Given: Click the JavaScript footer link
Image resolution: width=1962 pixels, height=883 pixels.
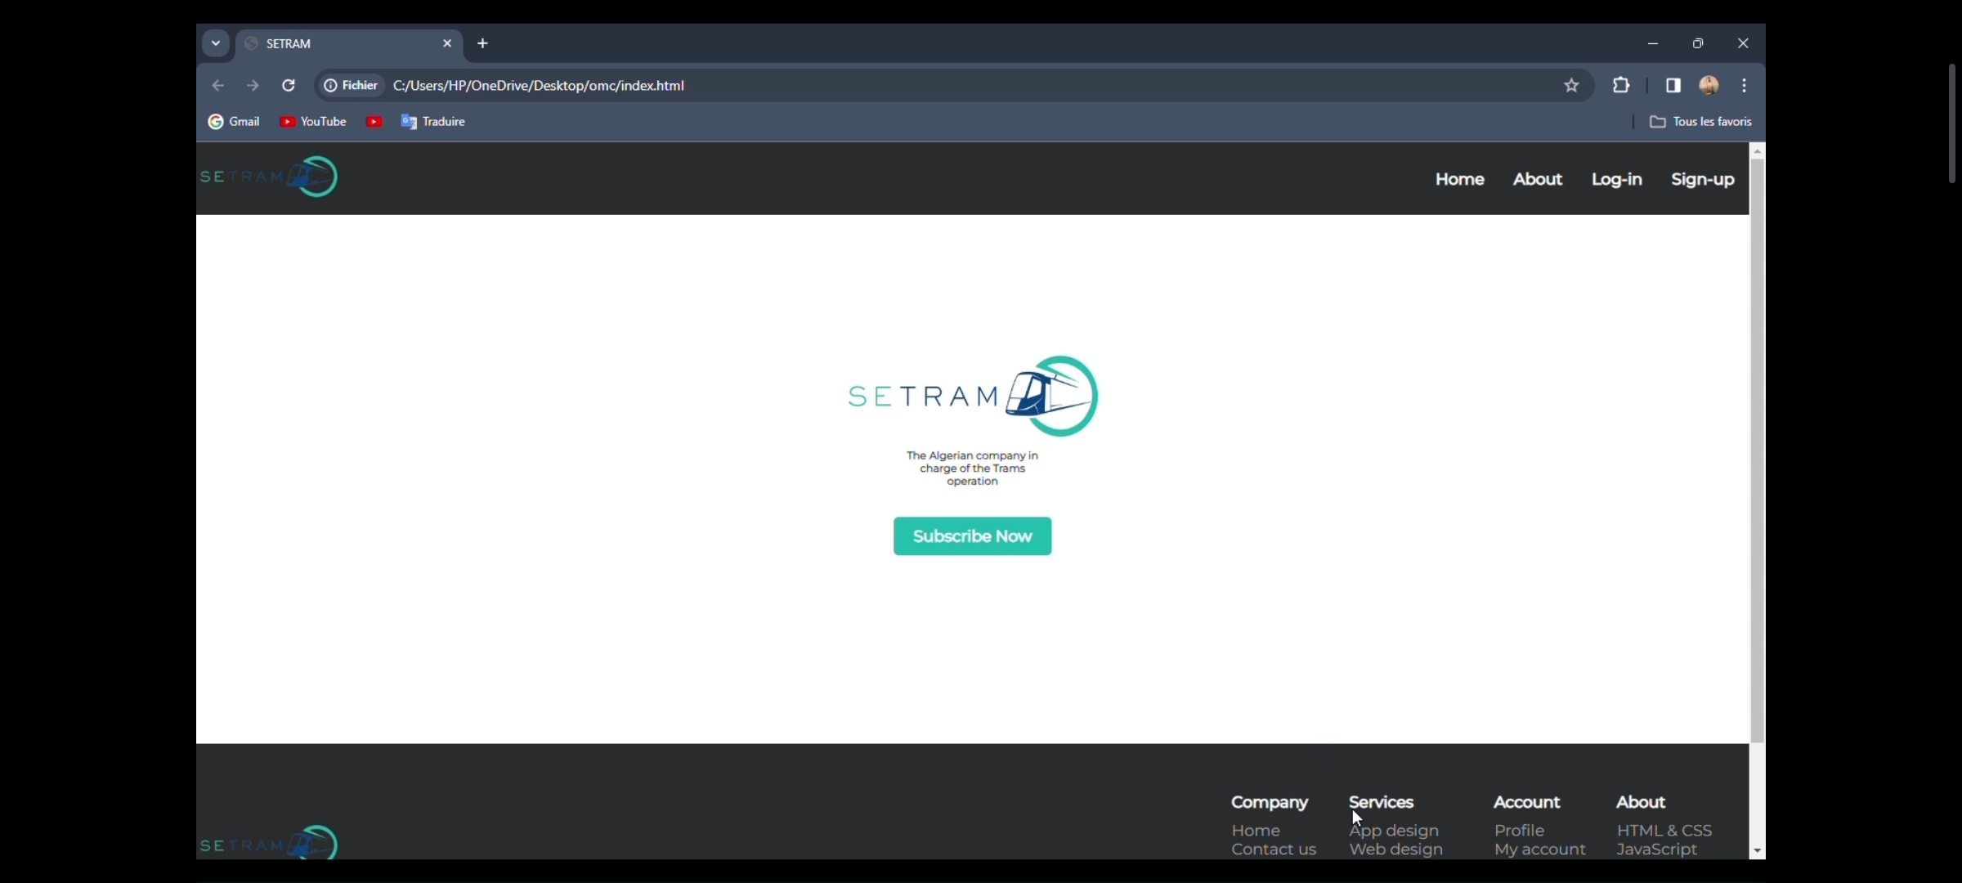Looking at the screenshot, I should (1656, 849).
